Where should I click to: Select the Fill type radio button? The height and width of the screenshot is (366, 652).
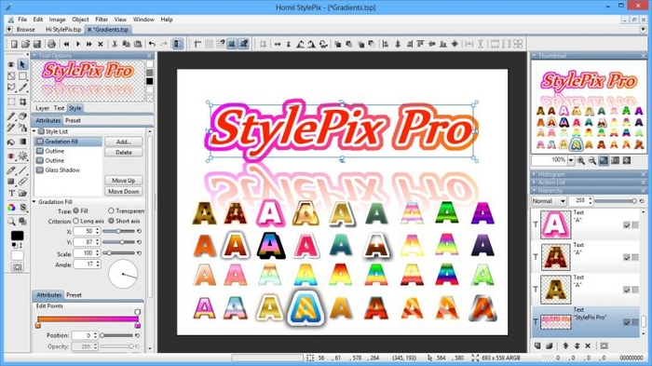(76, 210)
